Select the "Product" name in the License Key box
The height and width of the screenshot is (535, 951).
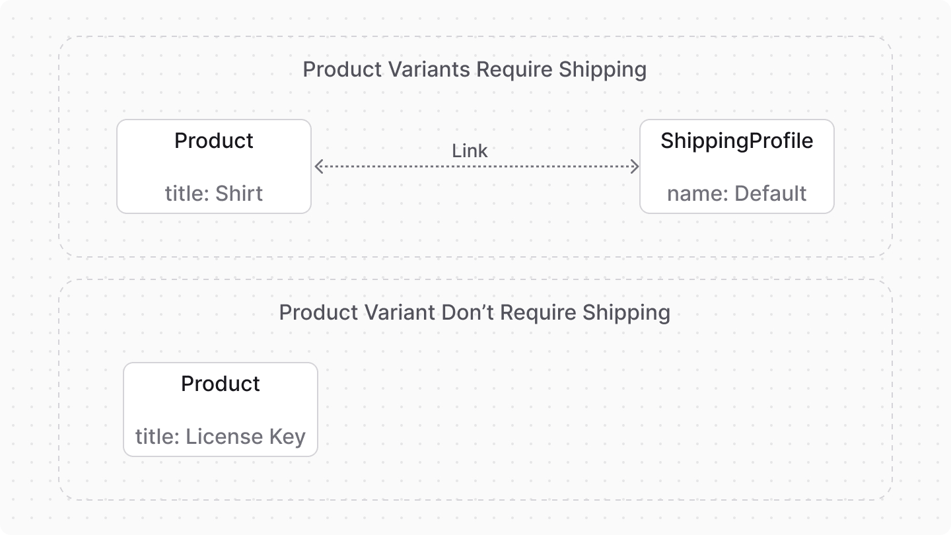221,384
